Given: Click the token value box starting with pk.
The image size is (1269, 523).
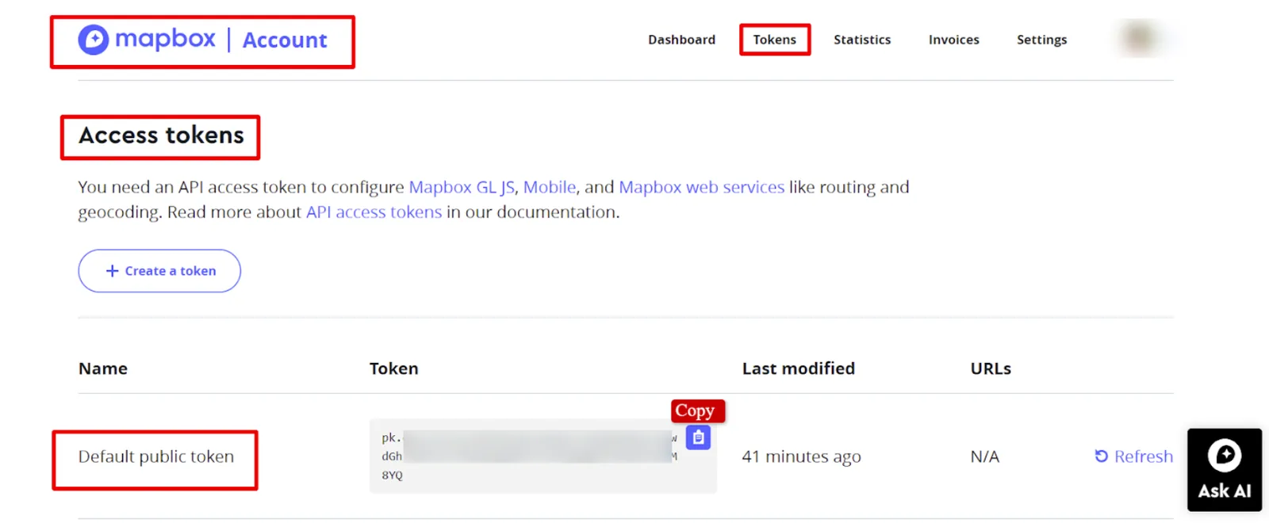Looking at the screenshot, I should (x=542, y=456).
